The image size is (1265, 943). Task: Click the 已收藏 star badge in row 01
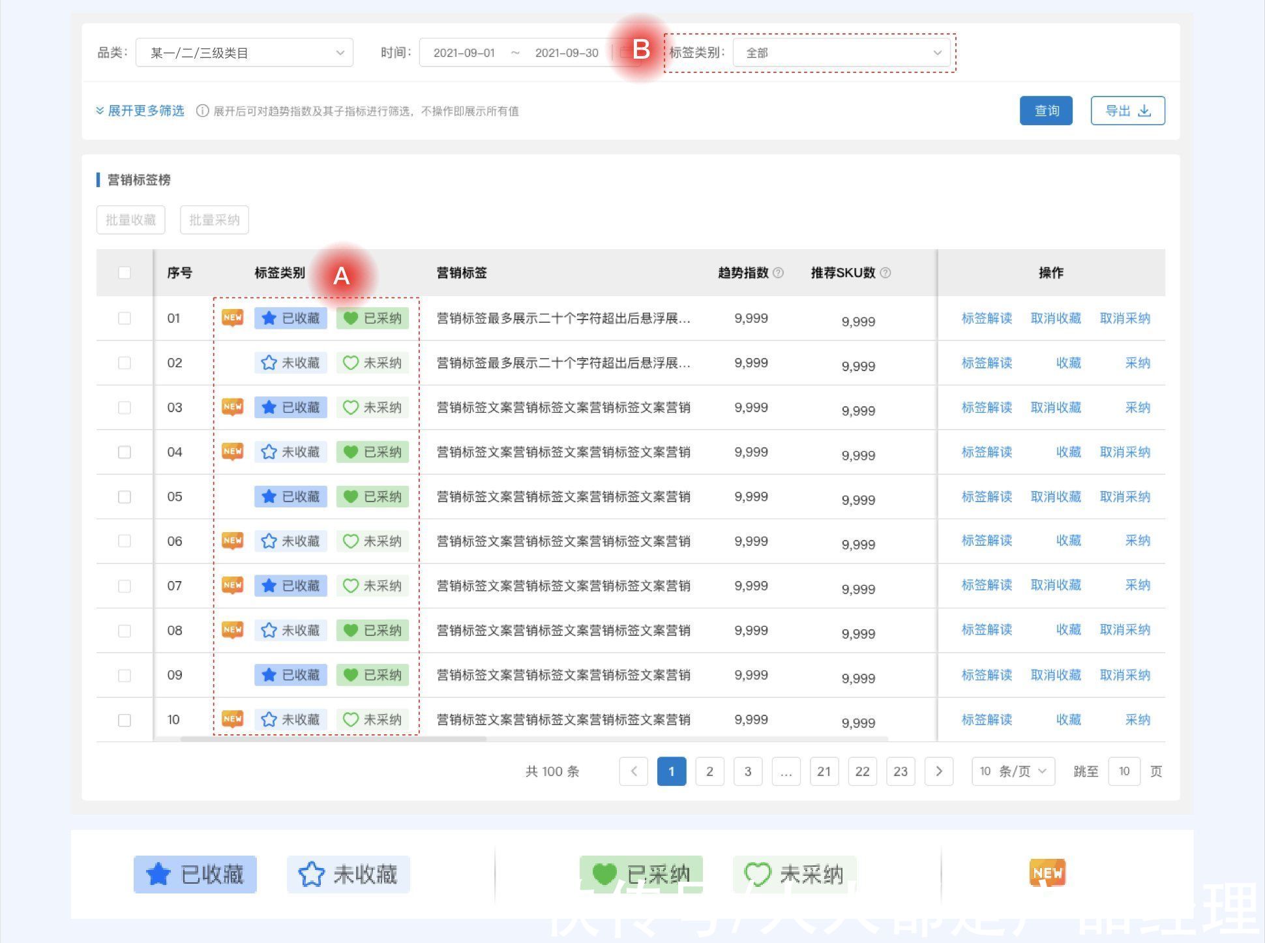coord(291,318)
